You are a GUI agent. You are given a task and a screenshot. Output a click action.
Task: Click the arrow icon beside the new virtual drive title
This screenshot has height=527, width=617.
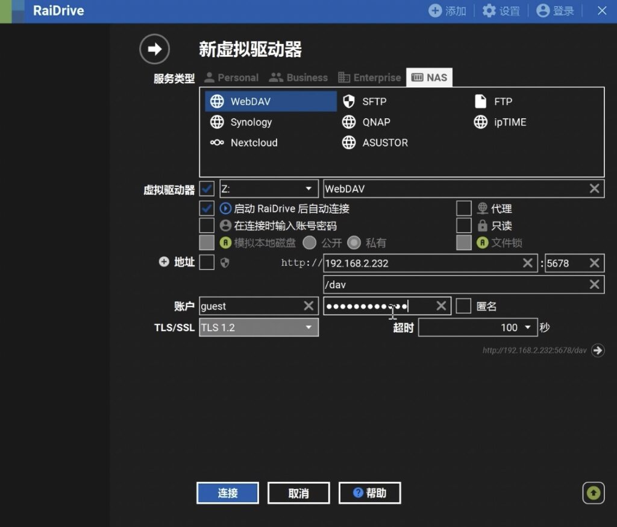[x=154, y=49]
